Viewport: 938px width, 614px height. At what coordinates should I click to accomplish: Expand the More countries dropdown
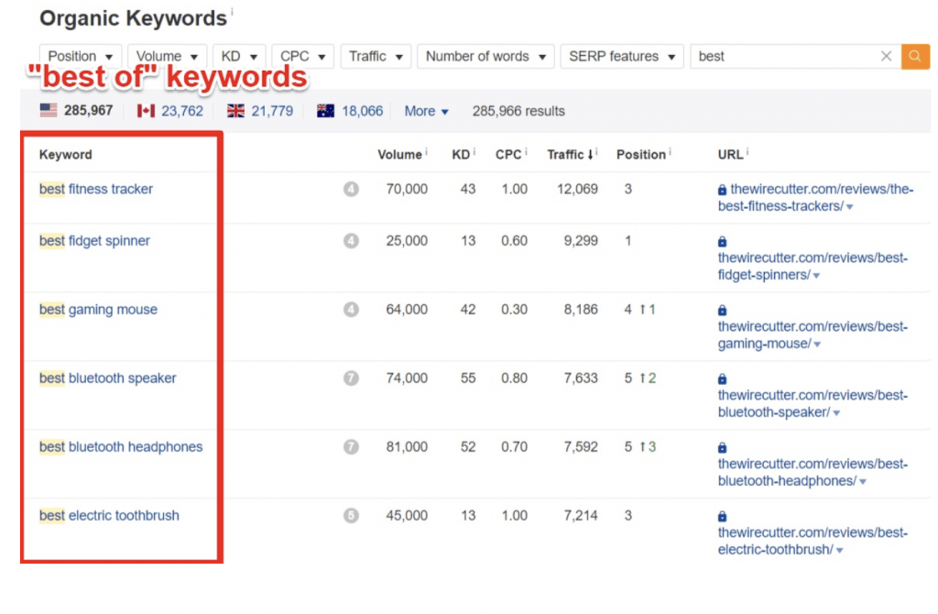point(426,111)
